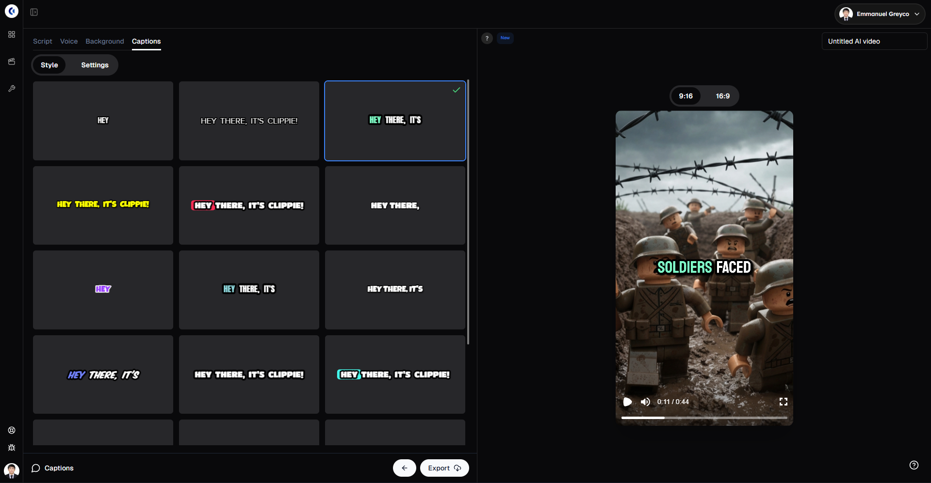Click the bug report icon in sidebar
This screenshot has height=483, width=931.
(12, 448)
